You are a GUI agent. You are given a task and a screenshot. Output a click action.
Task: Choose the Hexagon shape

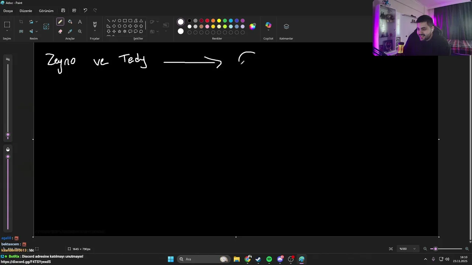(x=125, y=26)
